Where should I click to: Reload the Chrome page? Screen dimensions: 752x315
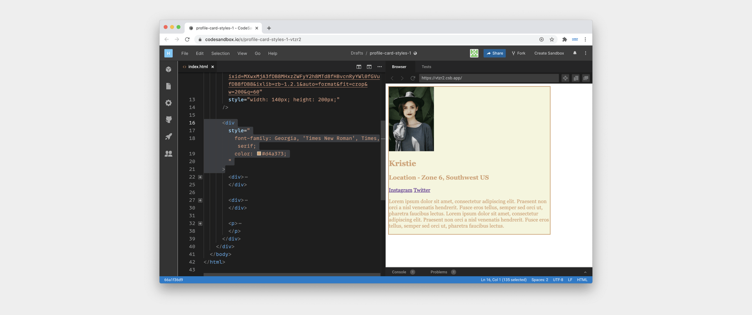187,39
